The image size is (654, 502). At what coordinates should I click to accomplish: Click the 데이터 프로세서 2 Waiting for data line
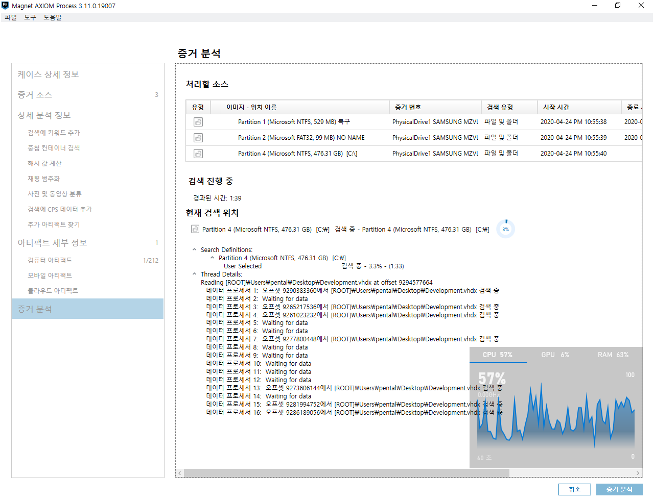pos(258,298)
